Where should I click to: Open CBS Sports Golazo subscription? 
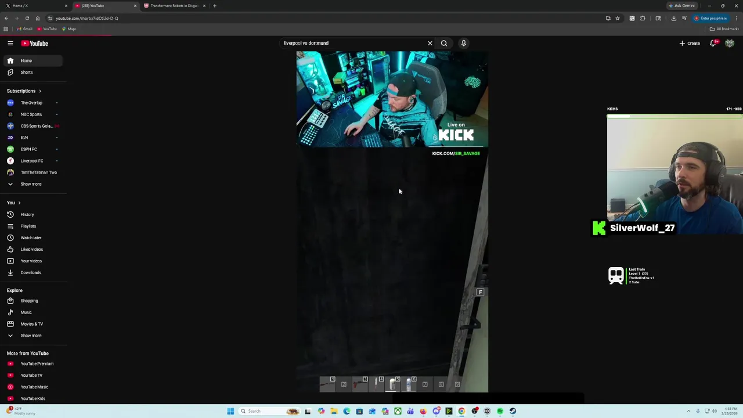[34, 126]
